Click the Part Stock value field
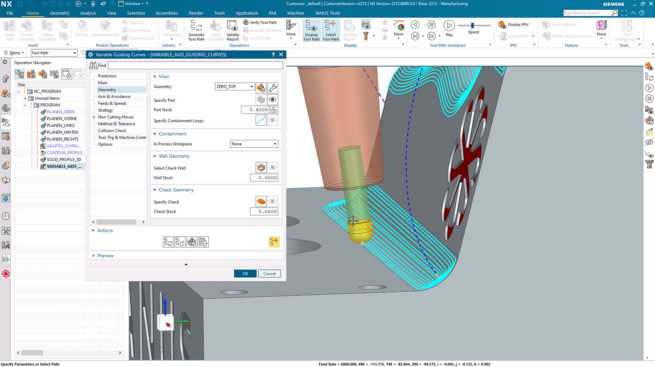655x367 pixels. tap(255, 110)
